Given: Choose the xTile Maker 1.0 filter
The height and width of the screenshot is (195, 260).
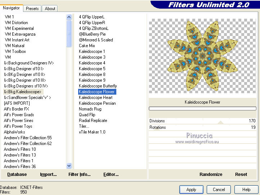Looking at the screenshot, I should (x=92, y=132).
